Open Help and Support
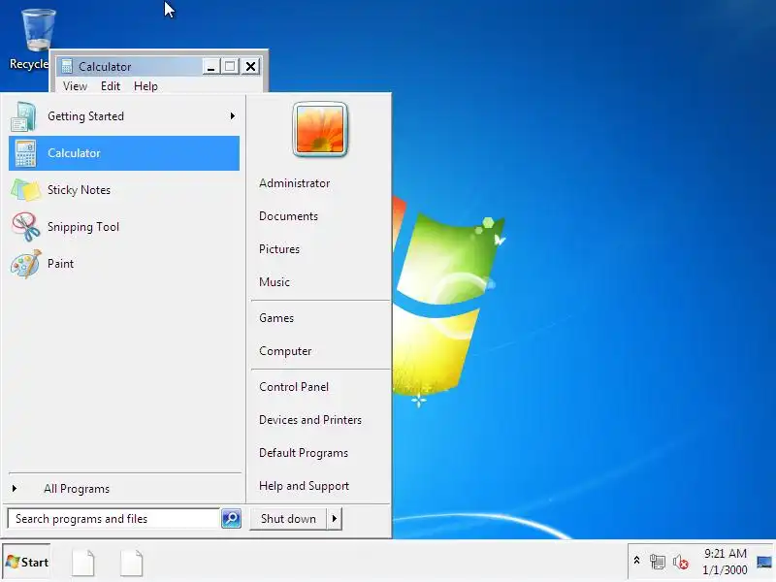The width and height of the screenshot is (776, 582). [304, 486]
